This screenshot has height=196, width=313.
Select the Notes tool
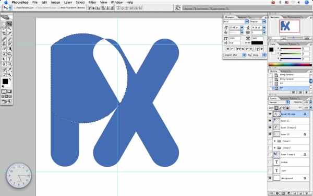pyautogui.click(x=4, y=70)
